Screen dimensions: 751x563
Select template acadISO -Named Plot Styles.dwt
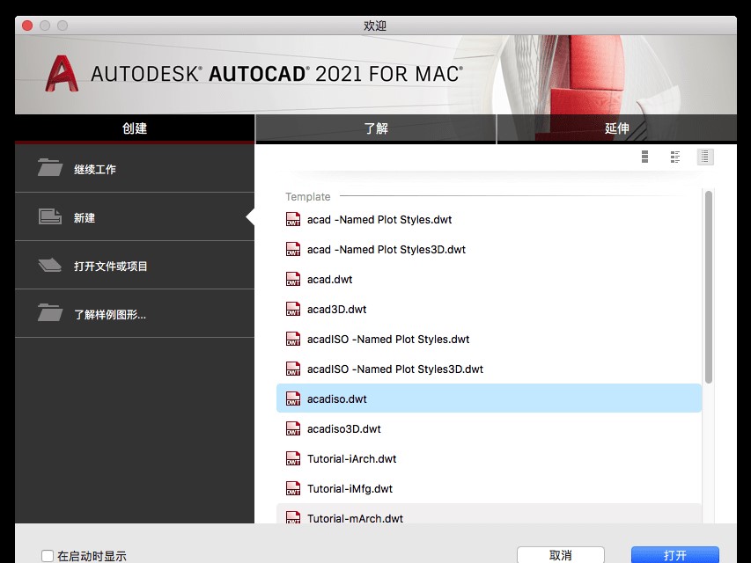coord(489,339)
